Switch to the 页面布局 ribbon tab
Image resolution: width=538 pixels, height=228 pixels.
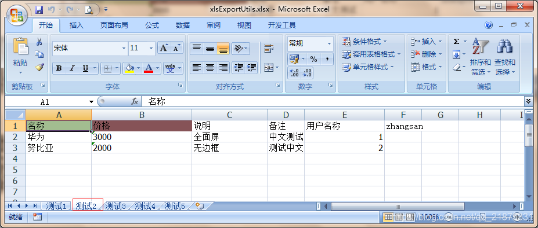[x=114, y=25]
